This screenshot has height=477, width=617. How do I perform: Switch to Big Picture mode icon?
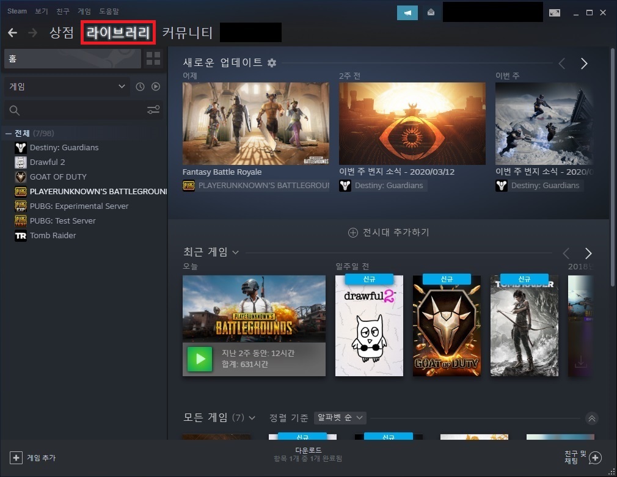pos(555,13)
